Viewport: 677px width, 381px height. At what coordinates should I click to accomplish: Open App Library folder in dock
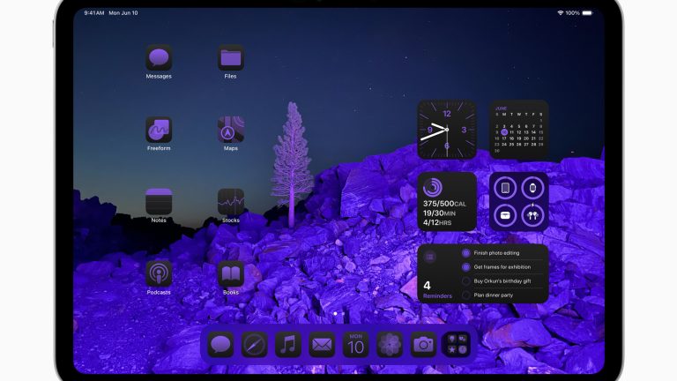click(457, 345)
